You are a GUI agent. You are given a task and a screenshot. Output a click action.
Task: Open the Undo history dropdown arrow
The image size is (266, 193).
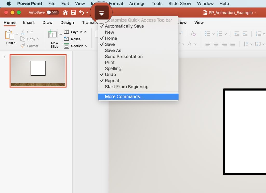tap(87, 12)
